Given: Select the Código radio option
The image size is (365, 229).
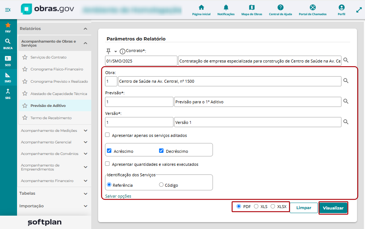Looking at the screenshot, I should 161,185.
